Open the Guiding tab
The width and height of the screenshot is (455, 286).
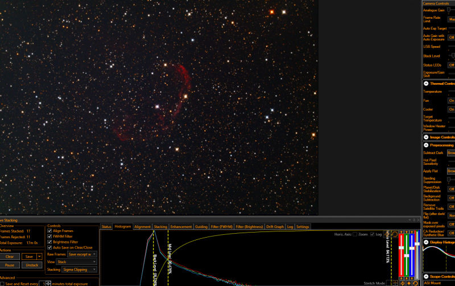(201, 226)
